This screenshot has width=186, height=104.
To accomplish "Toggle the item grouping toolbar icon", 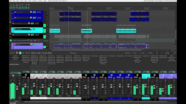I will [14, 8].
